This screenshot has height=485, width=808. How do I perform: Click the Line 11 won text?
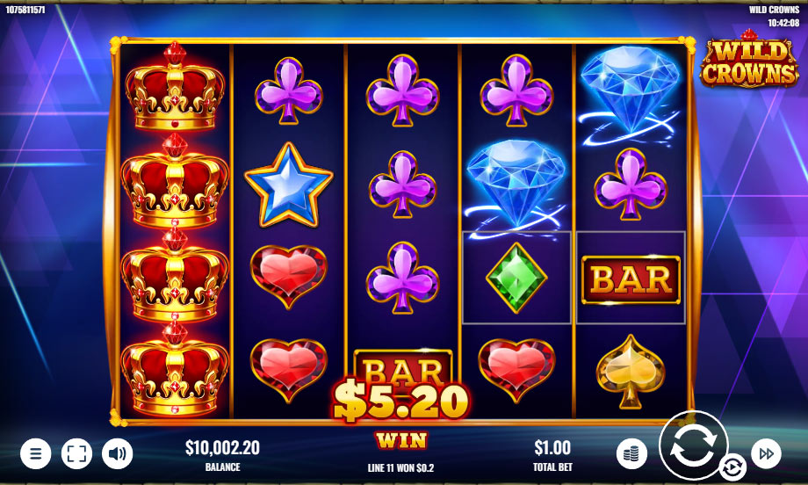[400, 468]
